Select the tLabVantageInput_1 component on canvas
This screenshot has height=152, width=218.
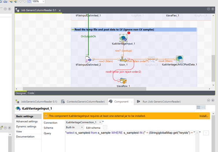click(x=123, y=38)
